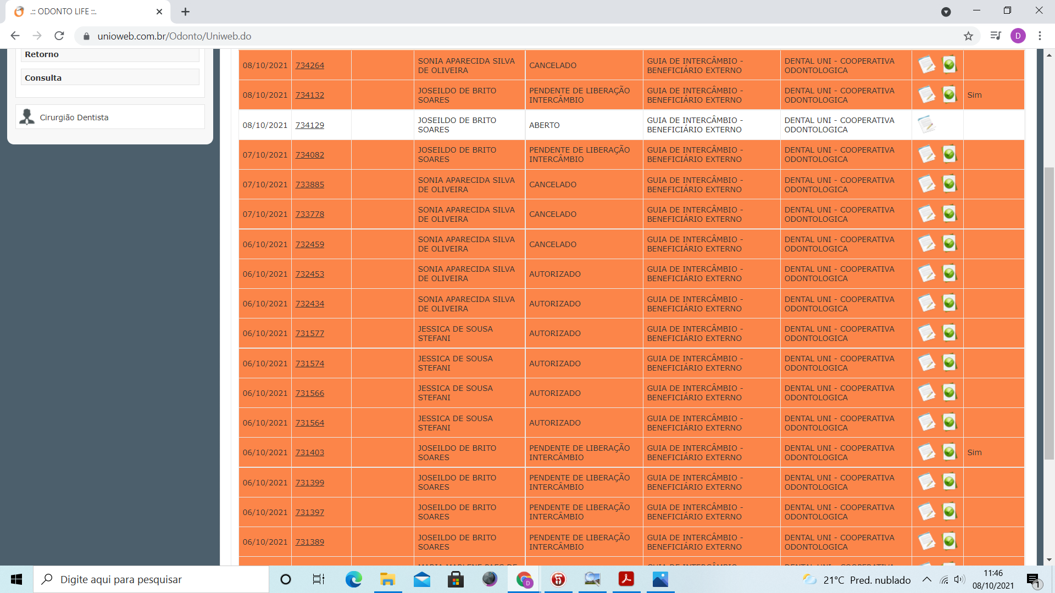Open guide number 732434 link

pos(309,304)
